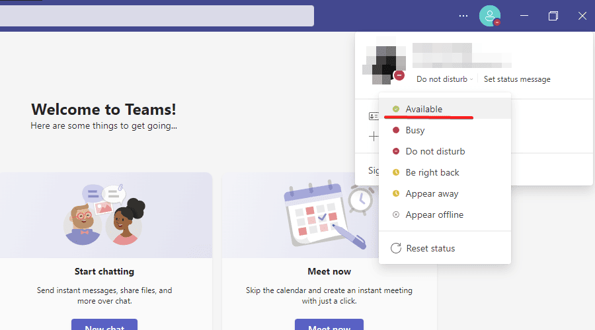
Task: Click Reset status option
Action: (445, 249)
